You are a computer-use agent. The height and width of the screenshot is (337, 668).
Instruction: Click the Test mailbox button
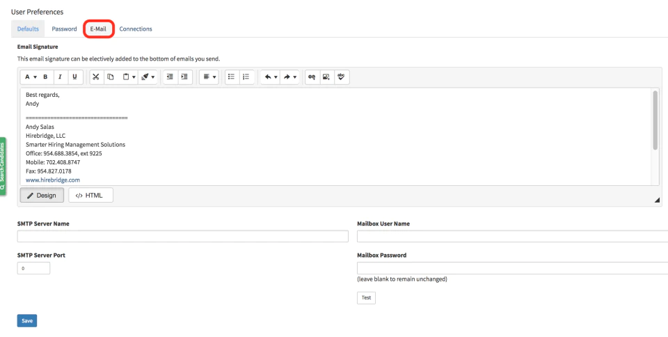click(367, 298)
